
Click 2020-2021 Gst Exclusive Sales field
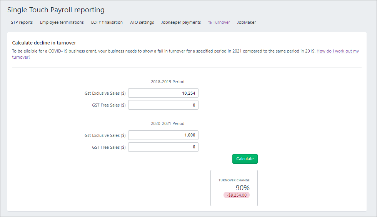pos(163,135)
